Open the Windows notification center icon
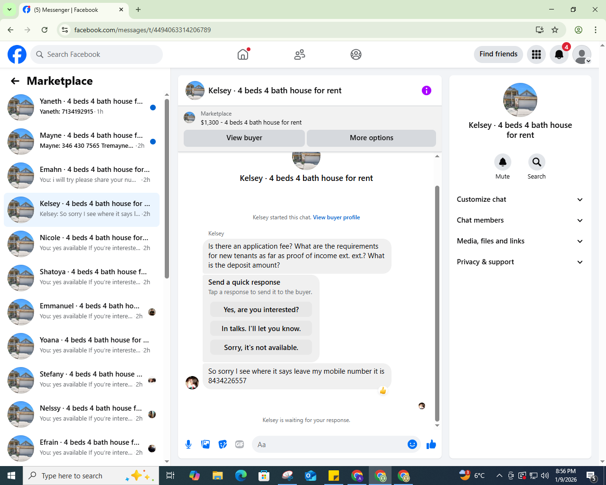This screenshot has width=606, height=485. coord(591,476)
